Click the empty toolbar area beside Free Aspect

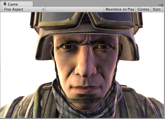pos(75,9)
